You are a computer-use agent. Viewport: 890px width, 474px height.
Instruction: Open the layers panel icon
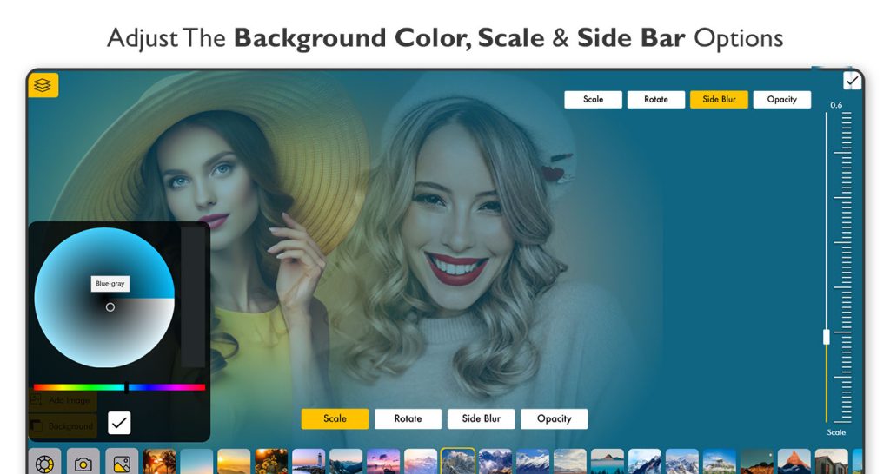tap(43, 85)
